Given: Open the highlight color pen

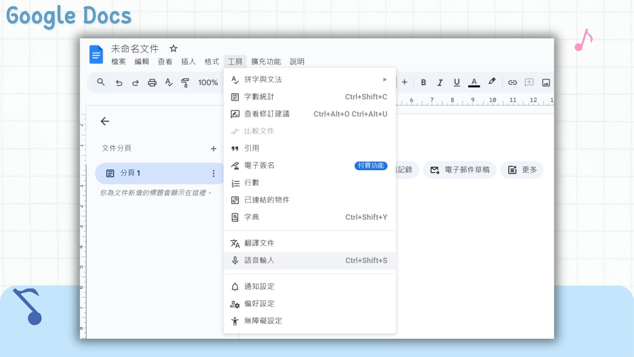Looking at the screenshot, I should click(492, 82).
